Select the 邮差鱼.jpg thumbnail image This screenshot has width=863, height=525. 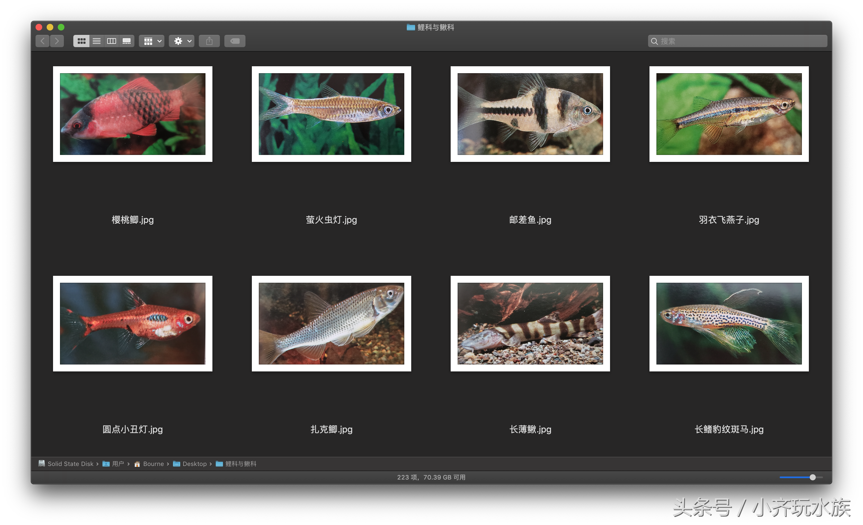530,114
